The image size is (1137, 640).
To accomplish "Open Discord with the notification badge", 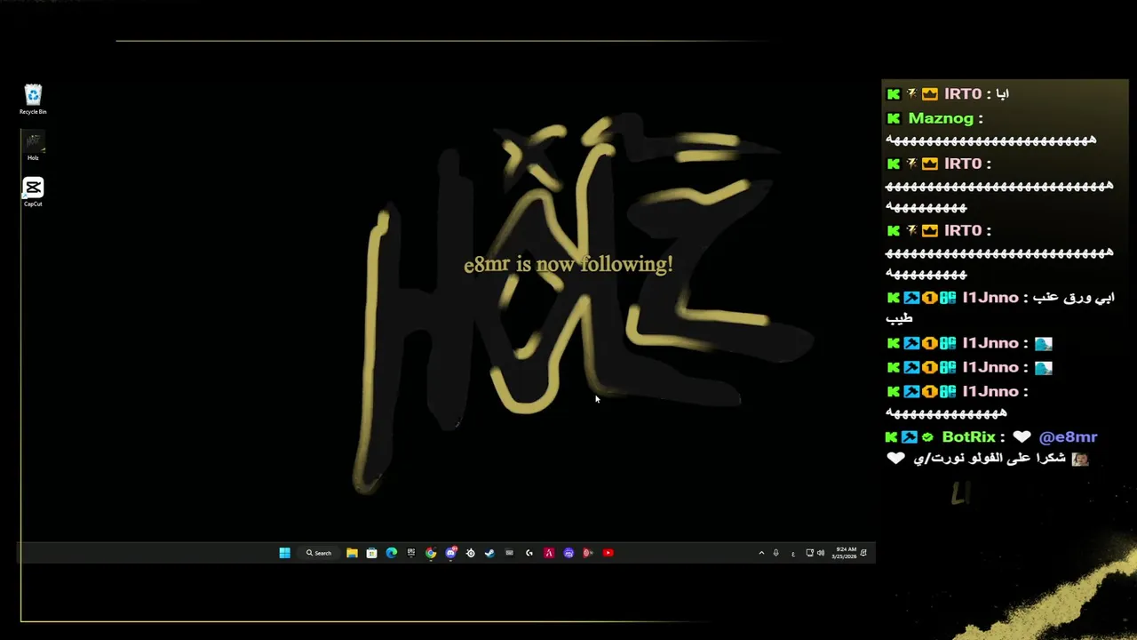I will coord(450,553).
